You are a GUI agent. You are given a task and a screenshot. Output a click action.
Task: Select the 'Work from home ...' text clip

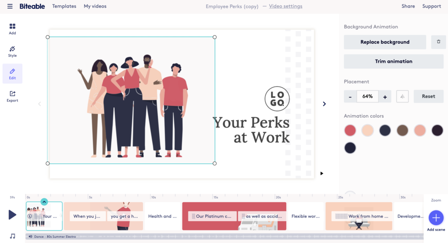pos(362,216)
